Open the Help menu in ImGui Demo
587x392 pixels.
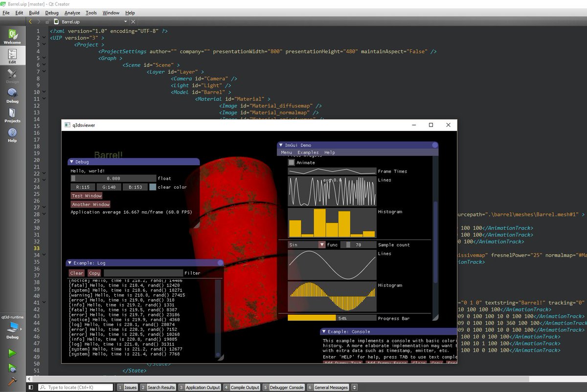point(330,152)
